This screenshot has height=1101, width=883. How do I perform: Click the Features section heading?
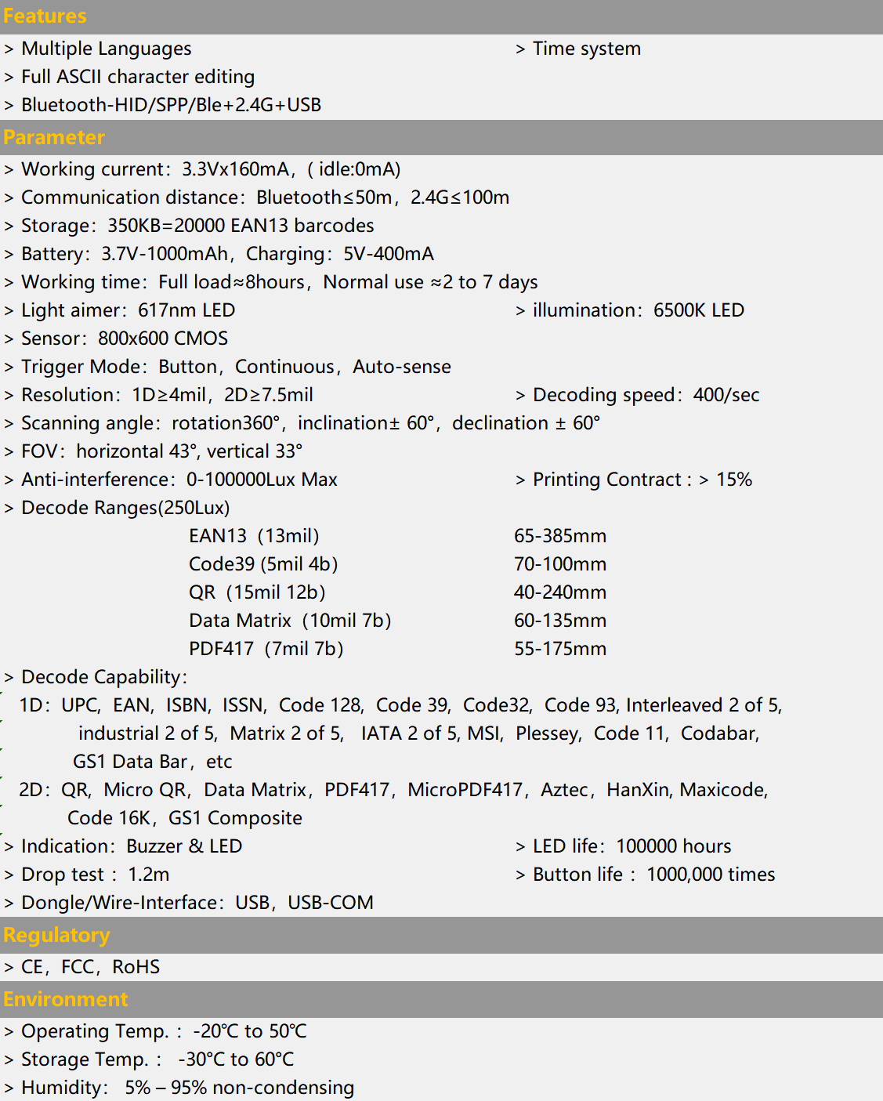[45, 16]
